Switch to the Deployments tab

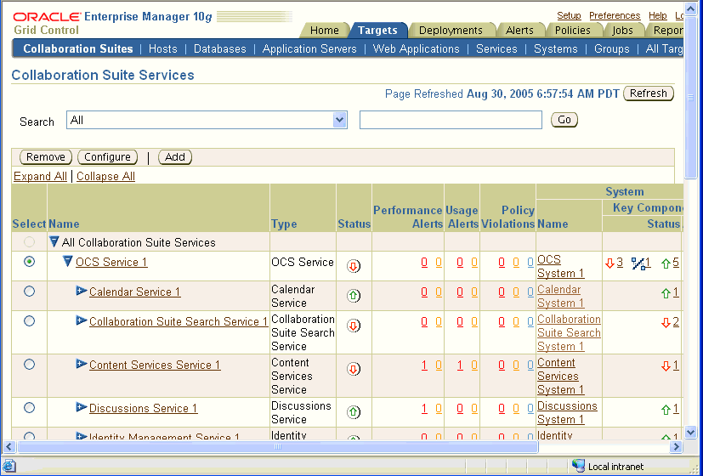(451, 30)
